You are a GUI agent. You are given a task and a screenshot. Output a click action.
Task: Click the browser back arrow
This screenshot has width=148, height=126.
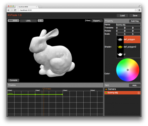coord(8,10)
